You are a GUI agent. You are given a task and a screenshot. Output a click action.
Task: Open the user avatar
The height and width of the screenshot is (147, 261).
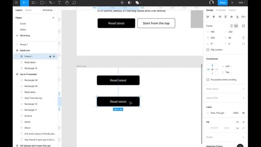point(212,2)
